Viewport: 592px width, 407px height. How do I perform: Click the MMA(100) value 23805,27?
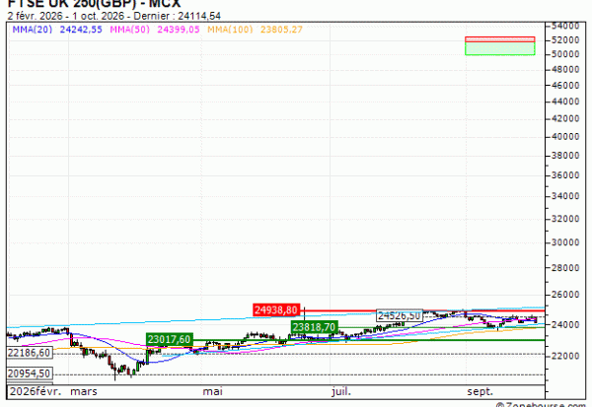click(281, 30)
